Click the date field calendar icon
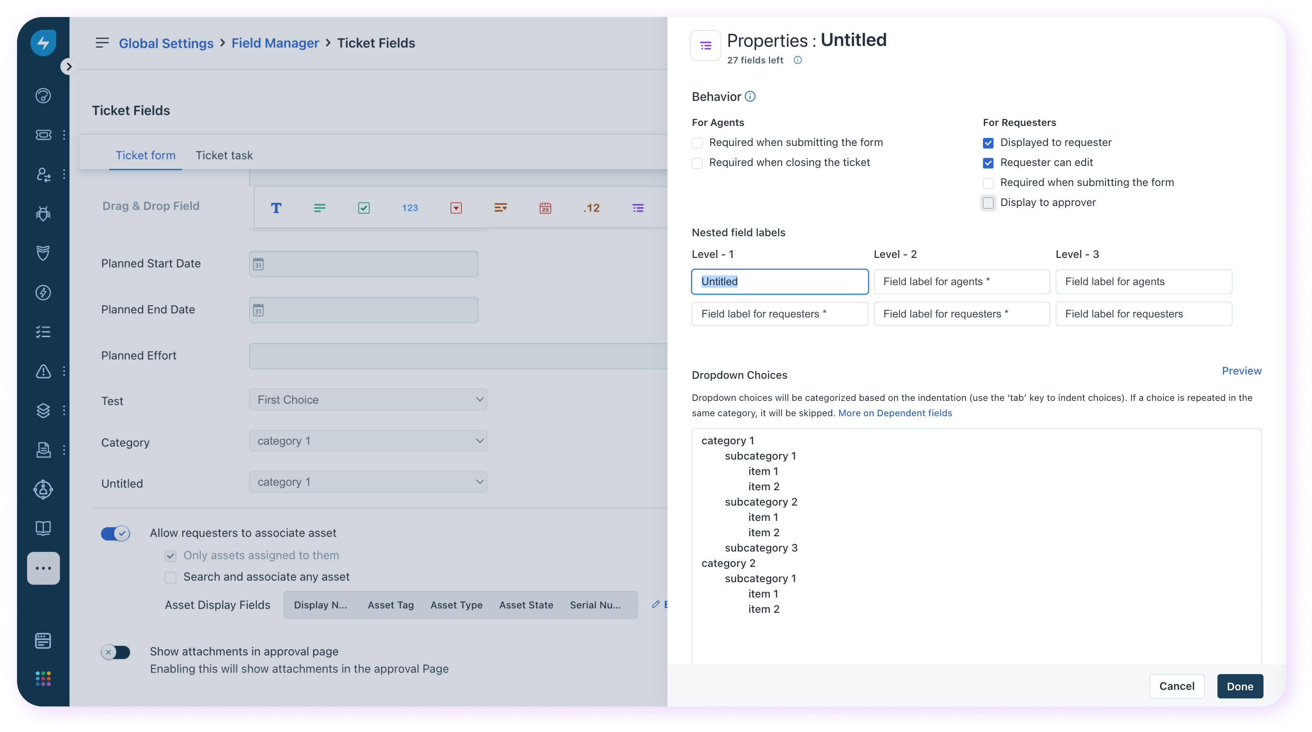1312x732 pixels. (x=545, y=208)
